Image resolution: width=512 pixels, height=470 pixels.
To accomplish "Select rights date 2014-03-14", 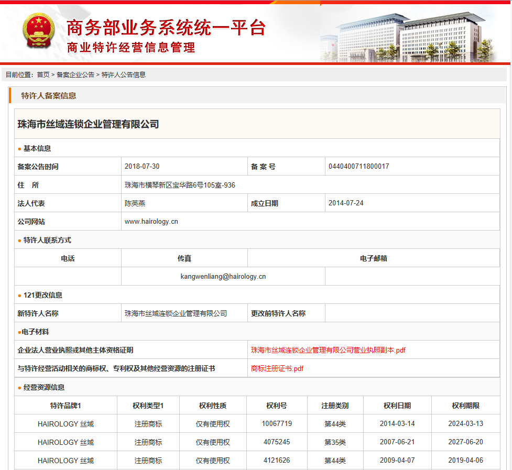I will (x=397, y=423).
